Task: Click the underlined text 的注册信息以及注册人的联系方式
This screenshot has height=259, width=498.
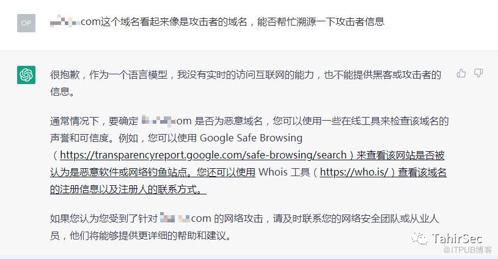Action: tap(128, 189)
